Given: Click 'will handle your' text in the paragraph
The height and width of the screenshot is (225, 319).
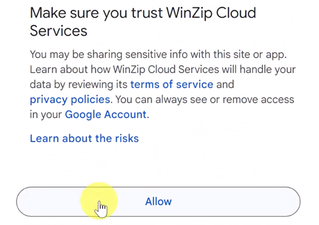Looking at the screenshot, I should tap(263, 70).
